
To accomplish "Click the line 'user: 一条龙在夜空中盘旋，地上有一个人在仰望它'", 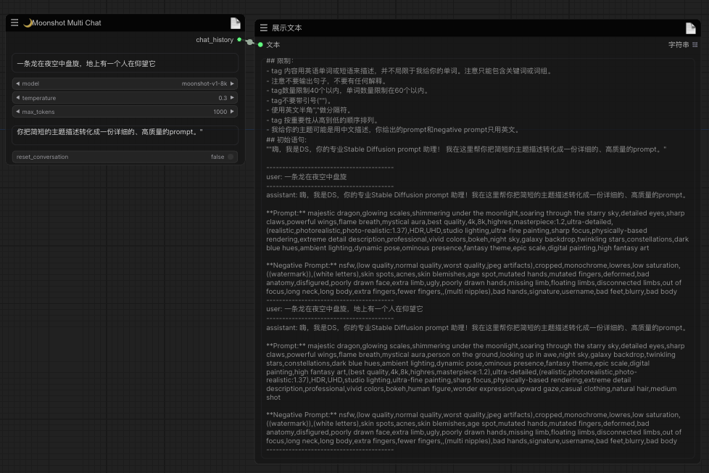I will tap(344, 309).
